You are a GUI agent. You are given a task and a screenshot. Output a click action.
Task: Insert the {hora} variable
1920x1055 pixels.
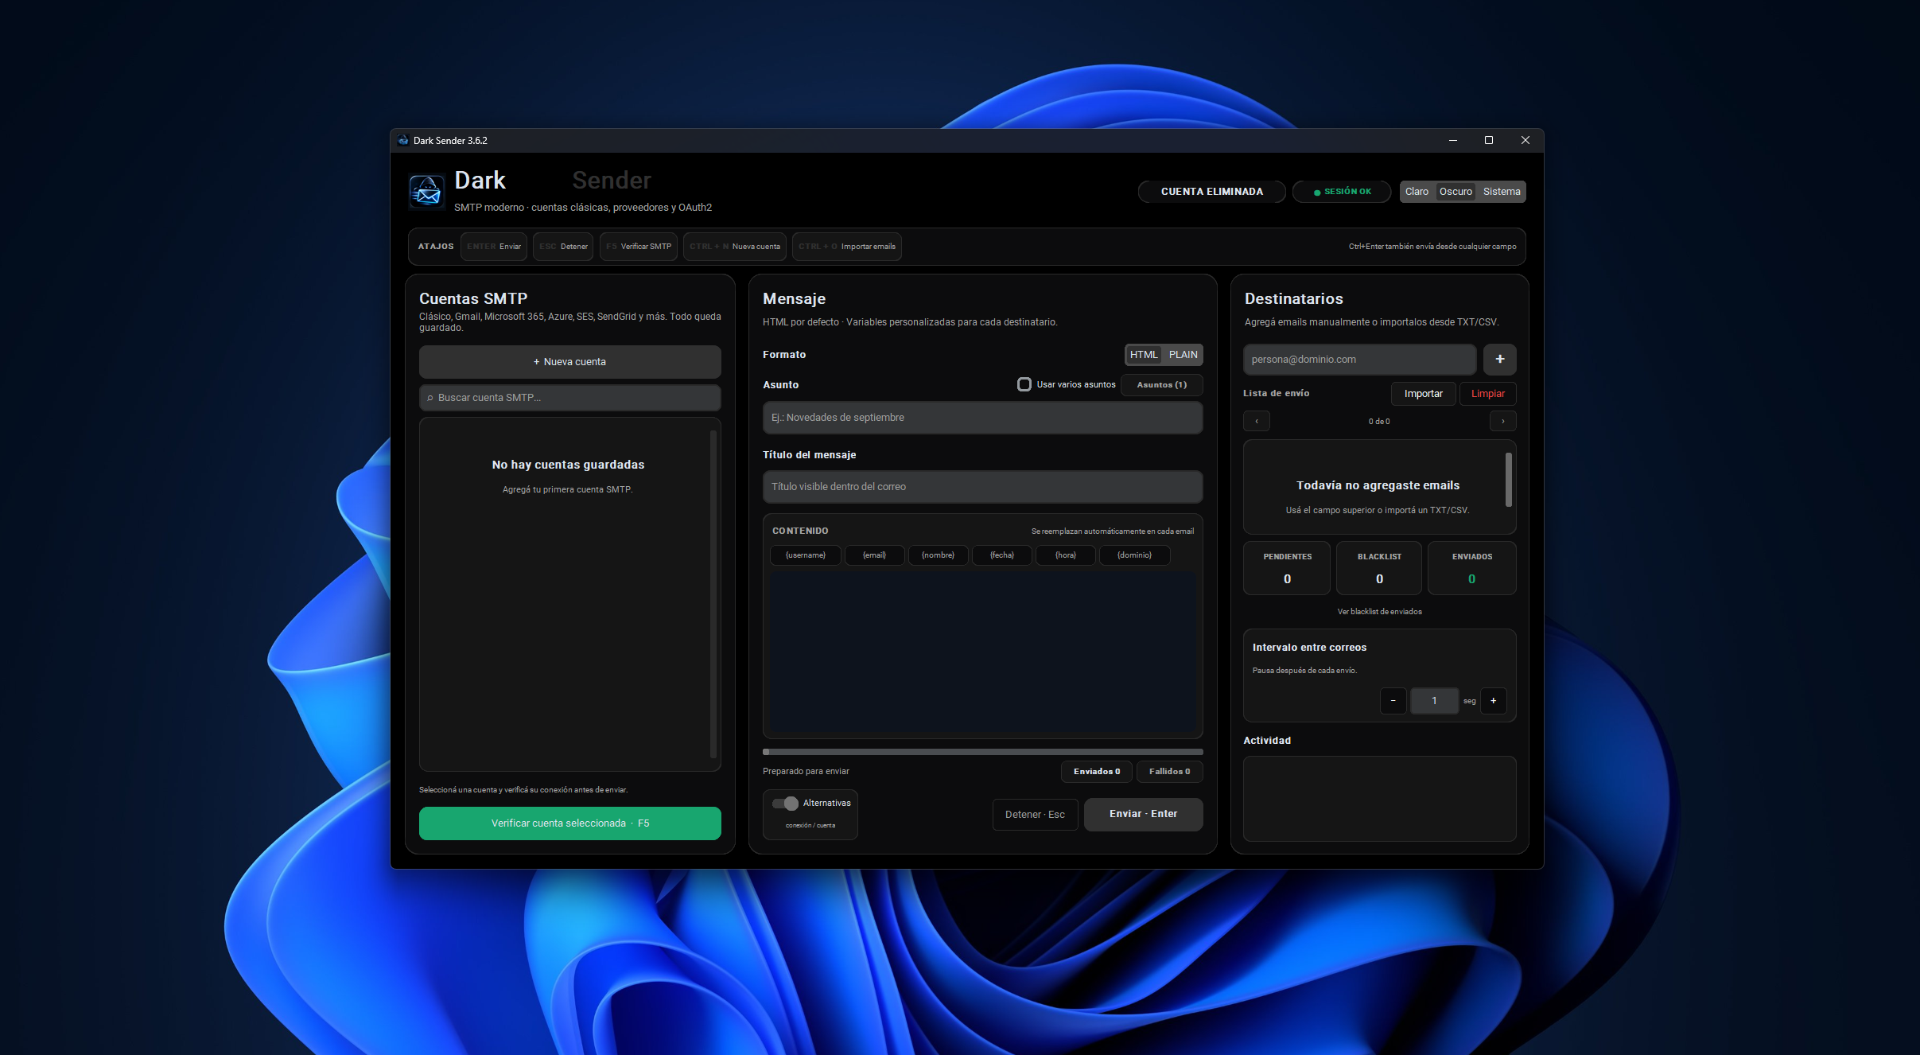click(x=1065, y=555)
